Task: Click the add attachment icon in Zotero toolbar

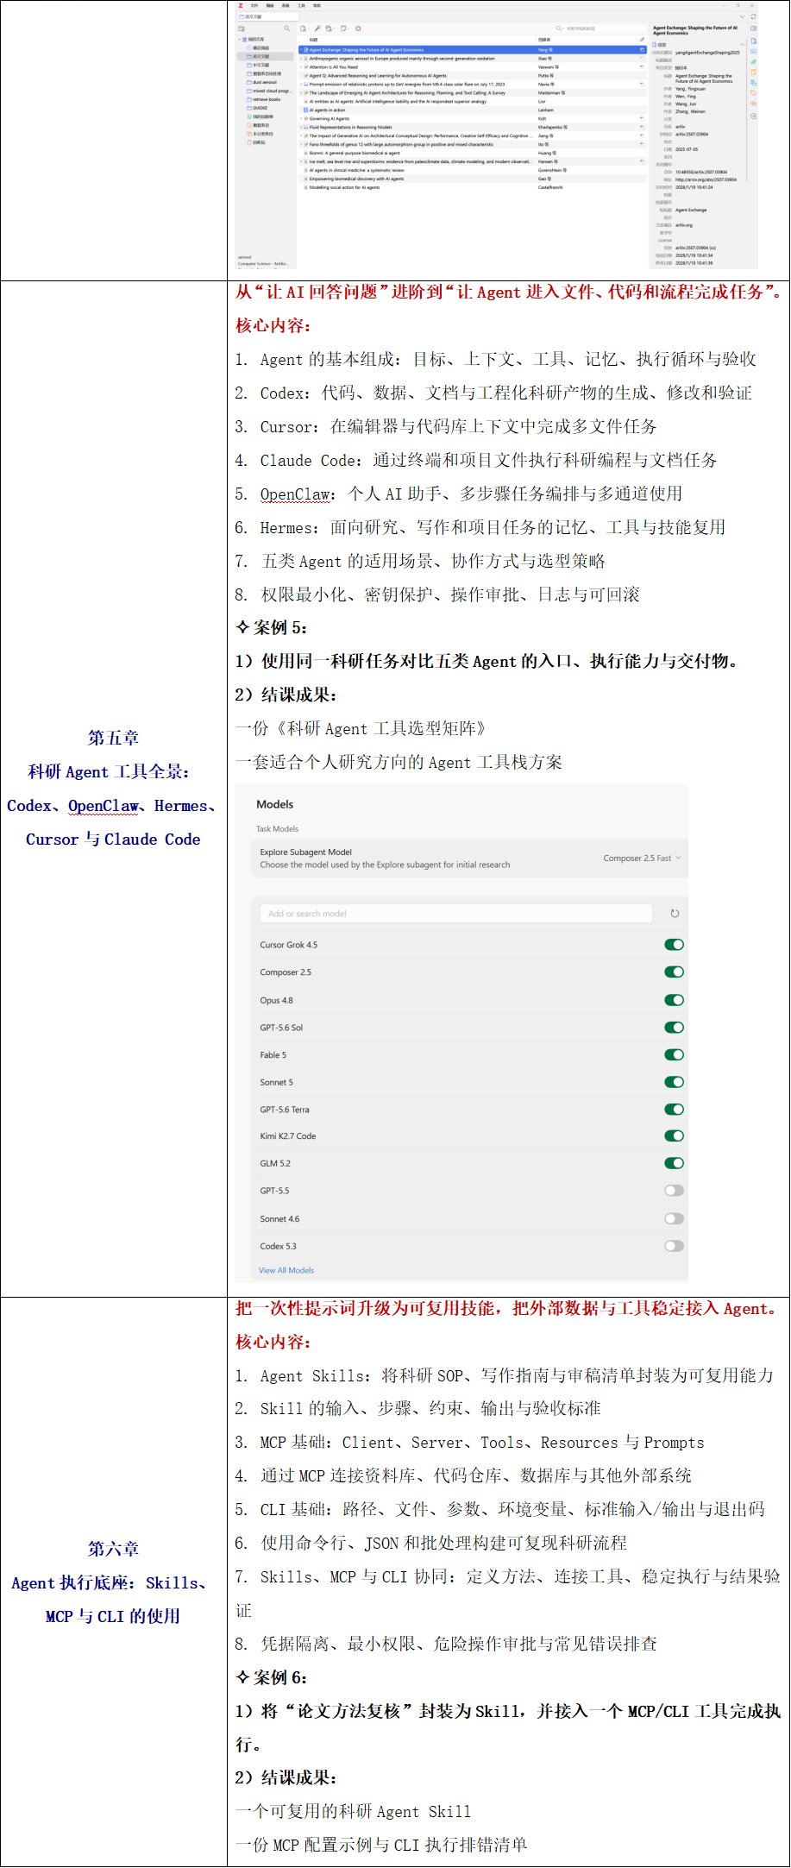Action: point(328,28)
